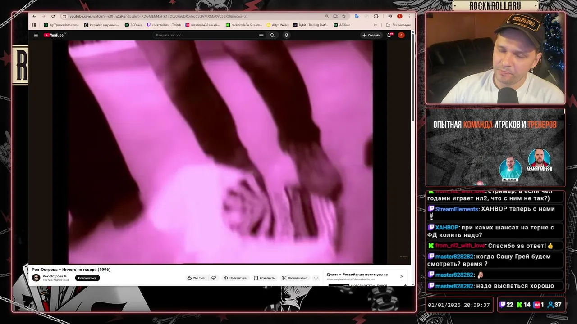
Task: Start voice search with the microphone
Action: 286,35
